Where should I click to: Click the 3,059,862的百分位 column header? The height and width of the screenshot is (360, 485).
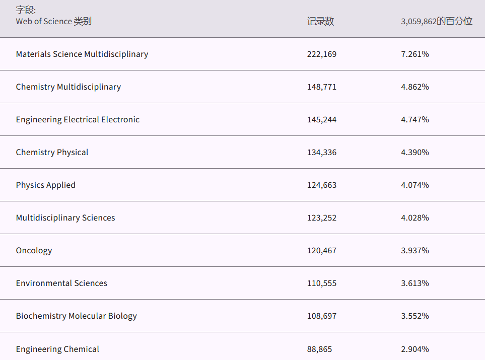point(437,21)
